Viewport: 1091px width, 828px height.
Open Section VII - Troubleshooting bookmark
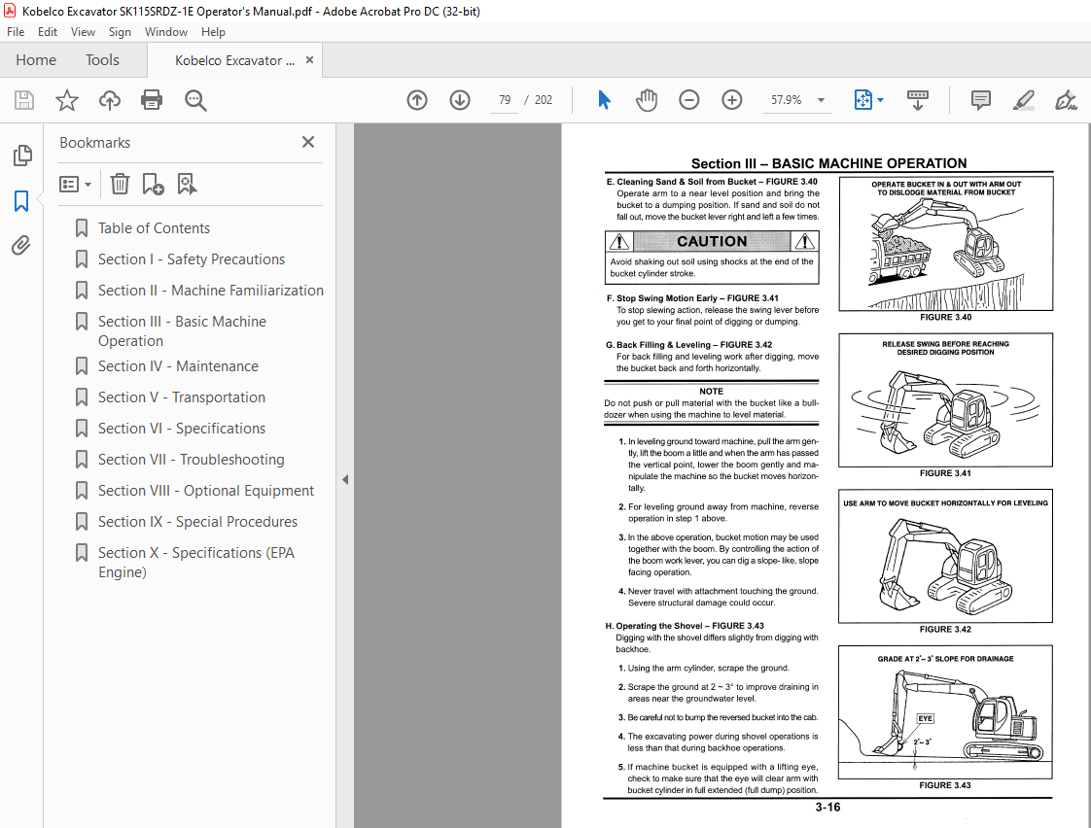[x=192, y=460]
